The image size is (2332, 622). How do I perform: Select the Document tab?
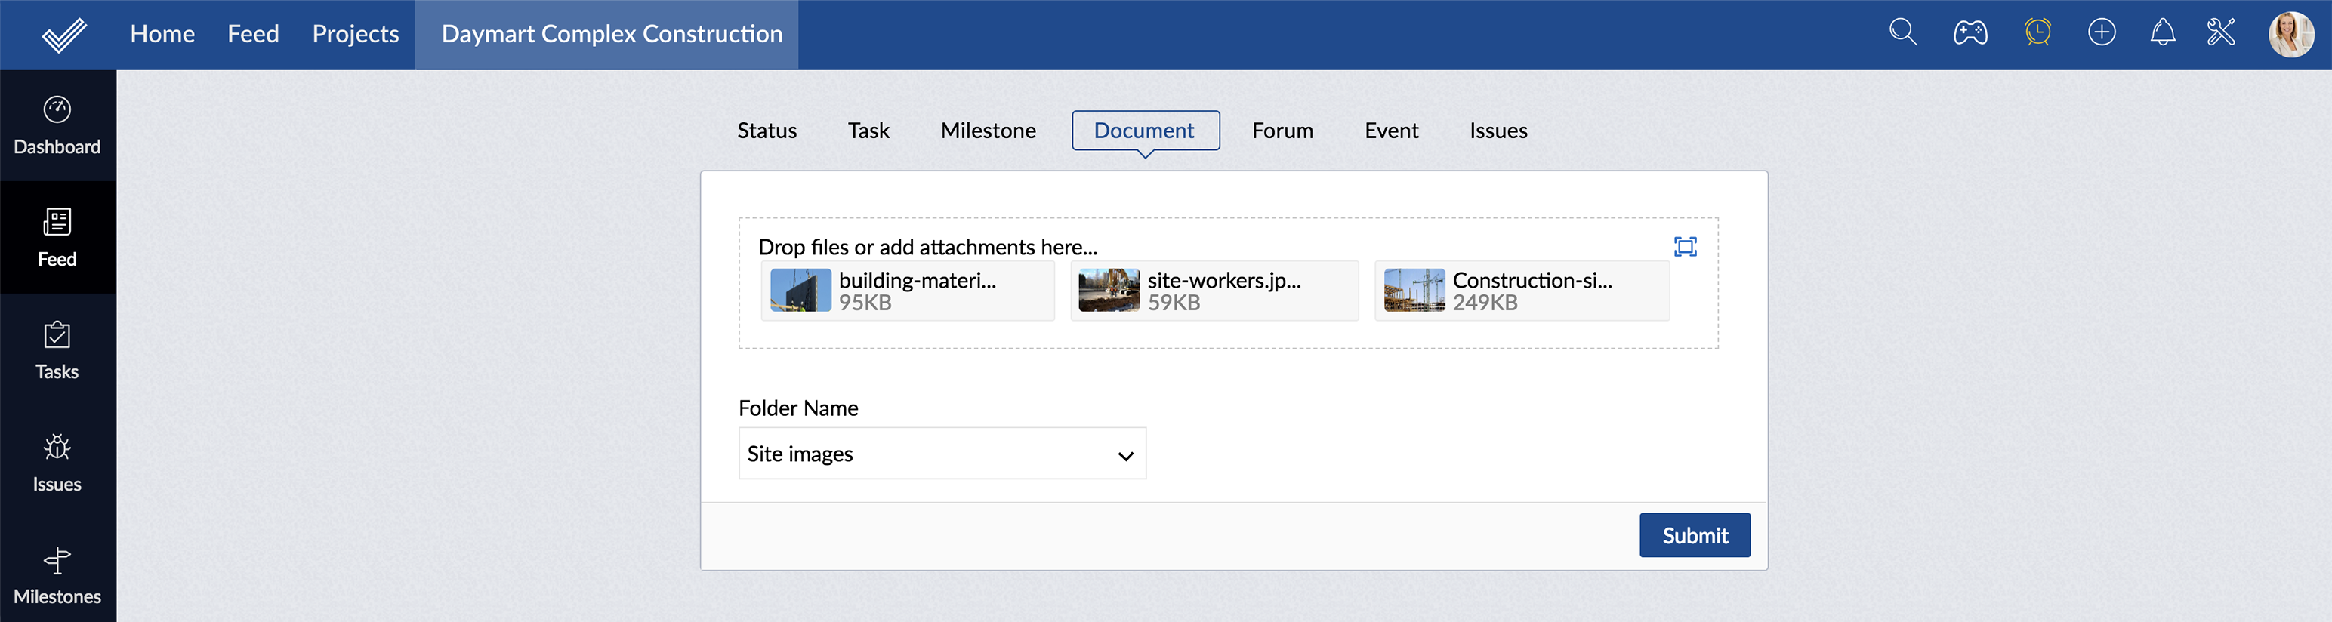(x=1145, y=131)
